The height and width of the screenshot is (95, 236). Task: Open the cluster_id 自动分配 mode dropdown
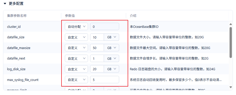pos(76,27)
